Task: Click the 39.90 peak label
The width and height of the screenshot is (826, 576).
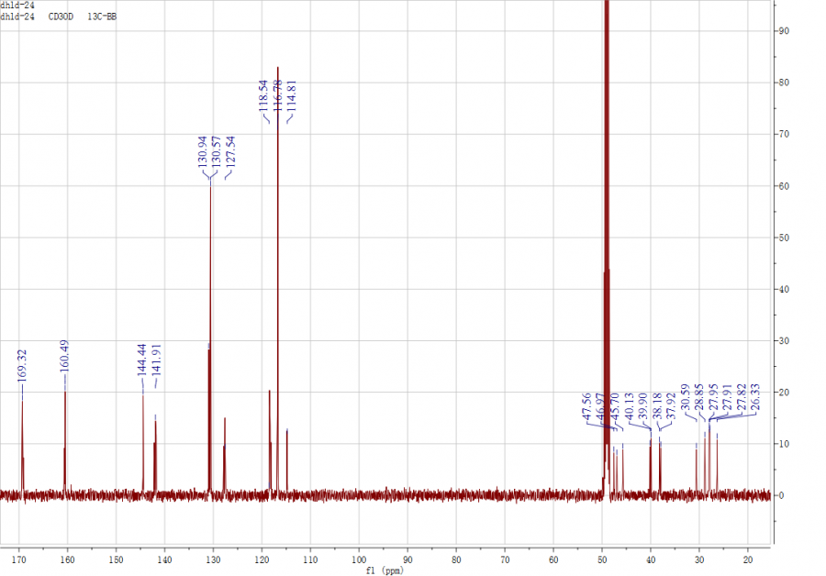Action: [642, 406]
